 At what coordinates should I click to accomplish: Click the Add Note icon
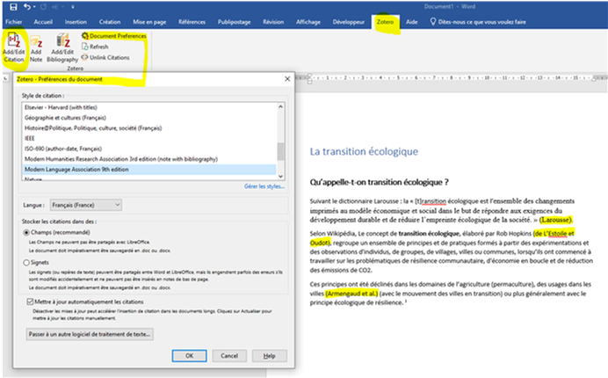[x=36, y=47]
